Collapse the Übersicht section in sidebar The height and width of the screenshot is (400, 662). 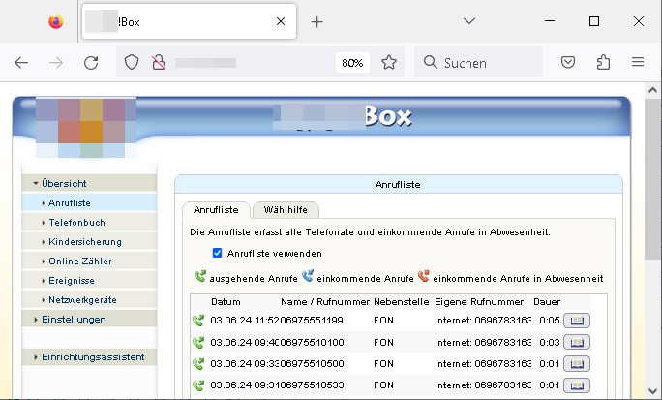[64, 183]
